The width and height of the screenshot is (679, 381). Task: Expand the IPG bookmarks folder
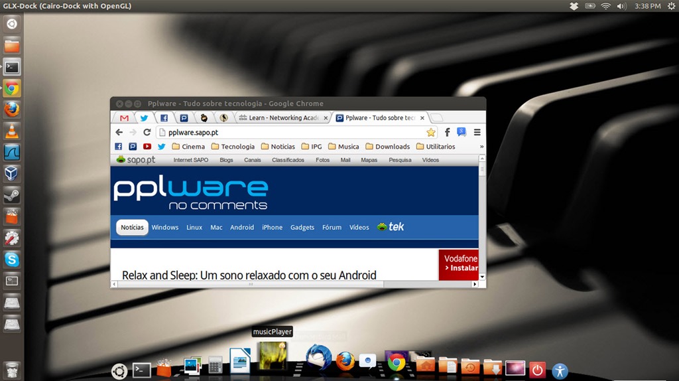tap(312, 147)
